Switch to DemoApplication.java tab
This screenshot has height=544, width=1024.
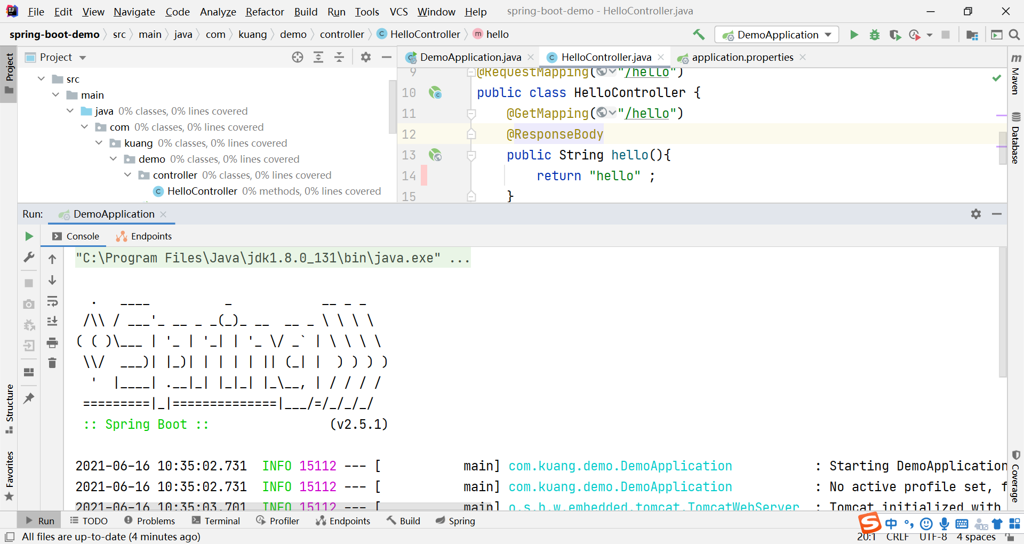[x=470, y=57]
